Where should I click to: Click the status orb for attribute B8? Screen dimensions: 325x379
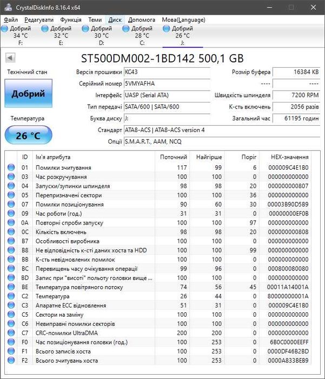coord(11,250)
